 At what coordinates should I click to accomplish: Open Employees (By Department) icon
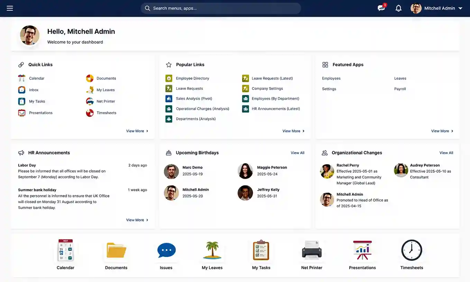tap(246, 98)
